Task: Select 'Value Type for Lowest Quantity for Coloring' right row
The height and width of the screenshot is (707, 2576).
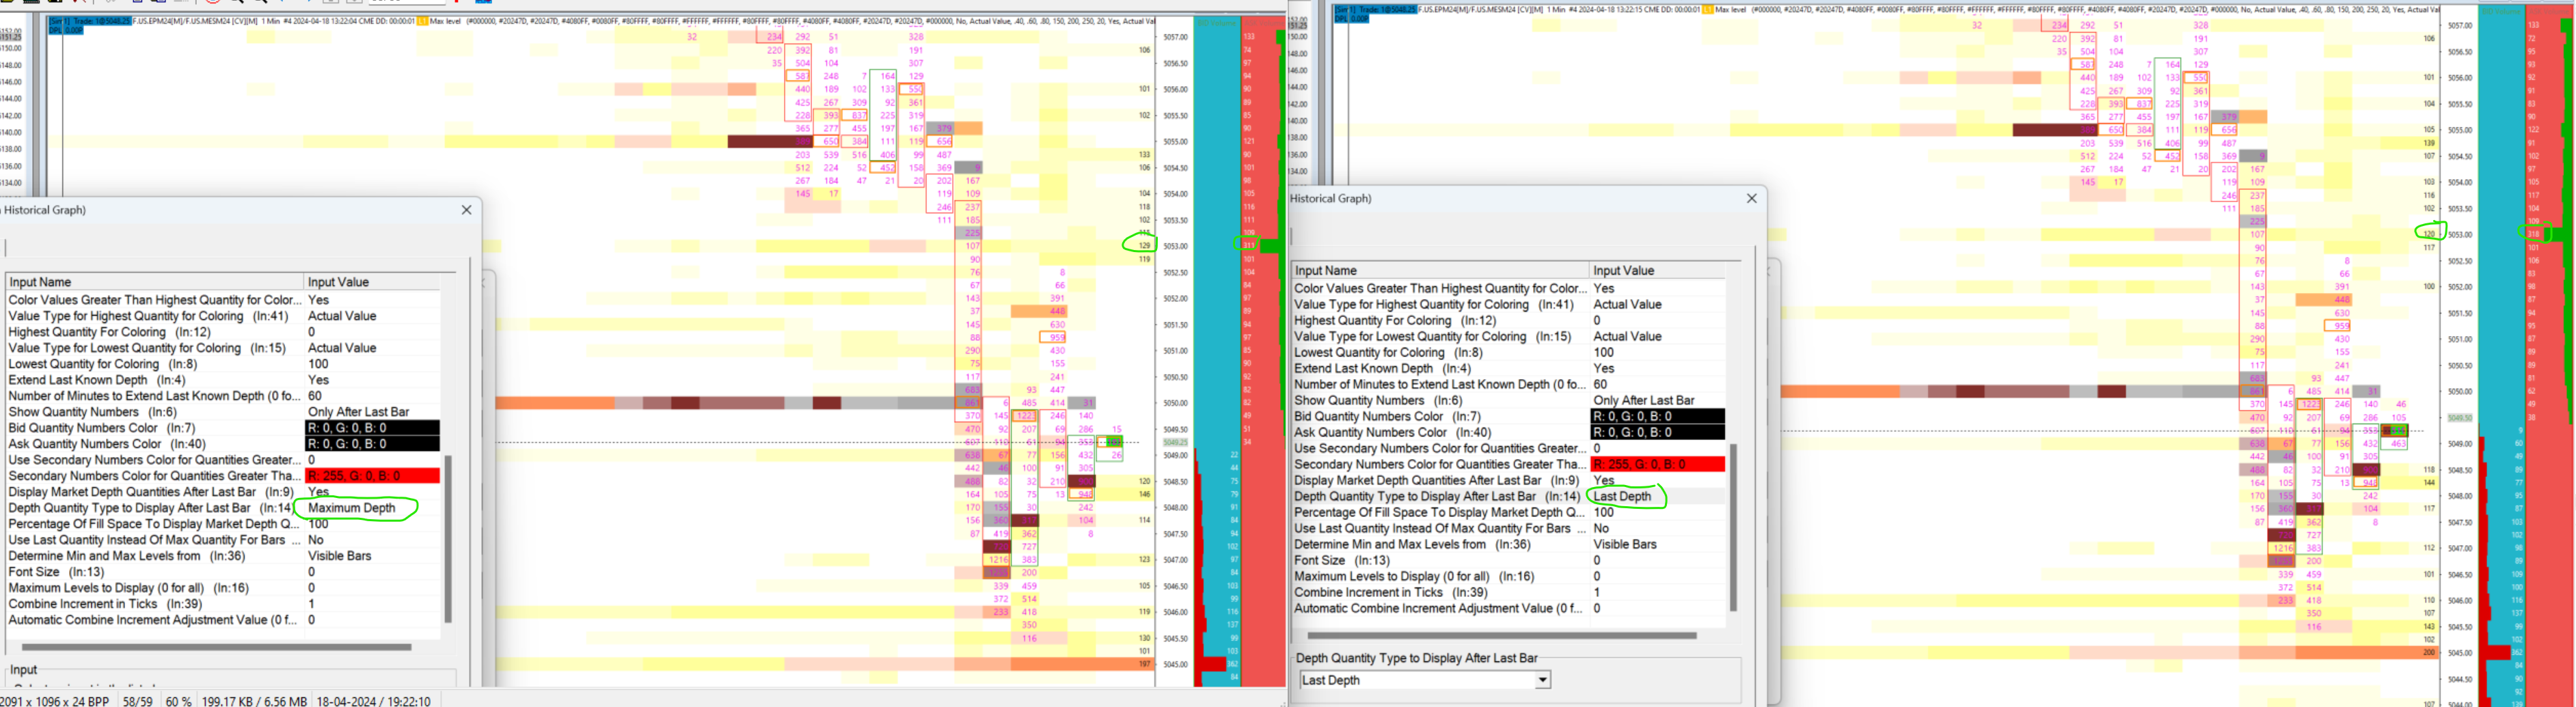Action: point(1509,336)
